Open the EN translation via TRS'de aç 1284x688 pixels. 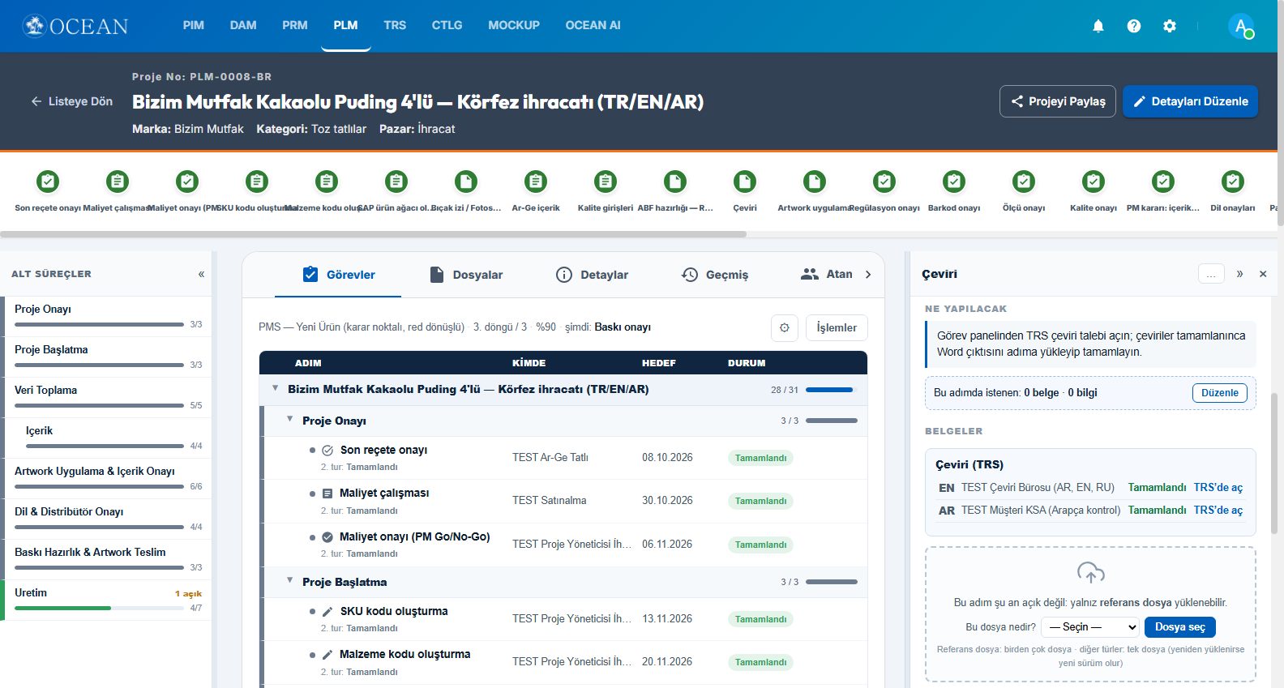pyautogui.click(x=1218, y=488)
